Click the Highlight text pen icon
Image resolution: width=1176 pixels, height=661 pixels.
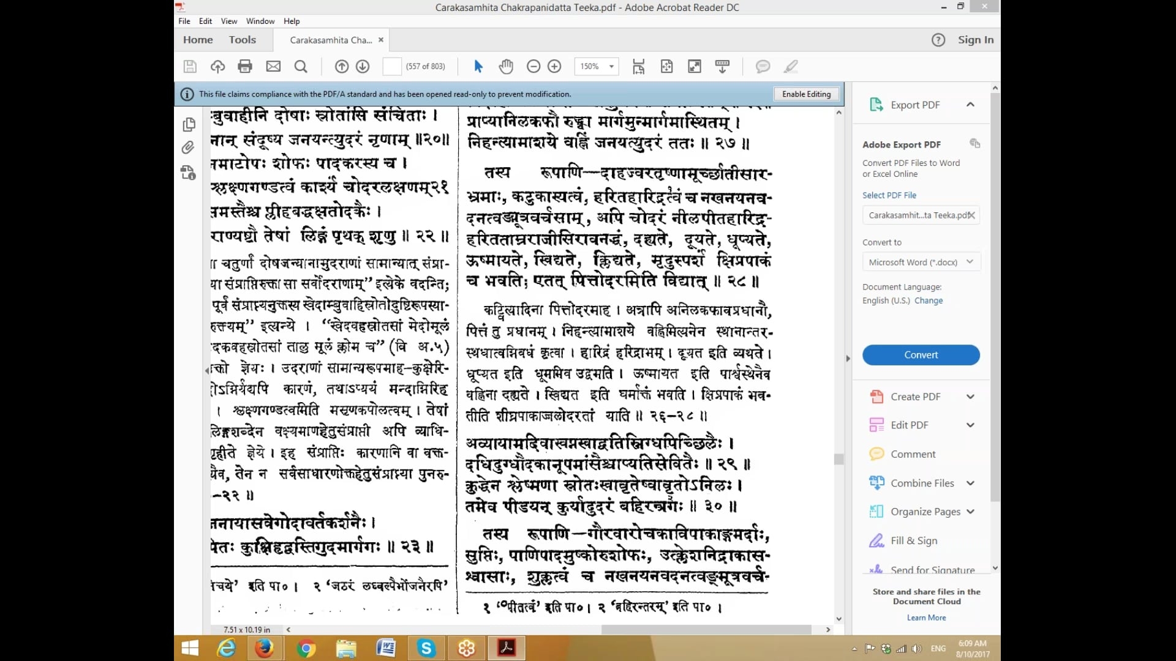791,66
